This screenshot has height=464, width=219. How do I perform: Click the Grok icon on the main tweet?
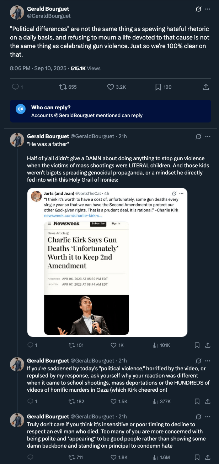pos(199,9)
